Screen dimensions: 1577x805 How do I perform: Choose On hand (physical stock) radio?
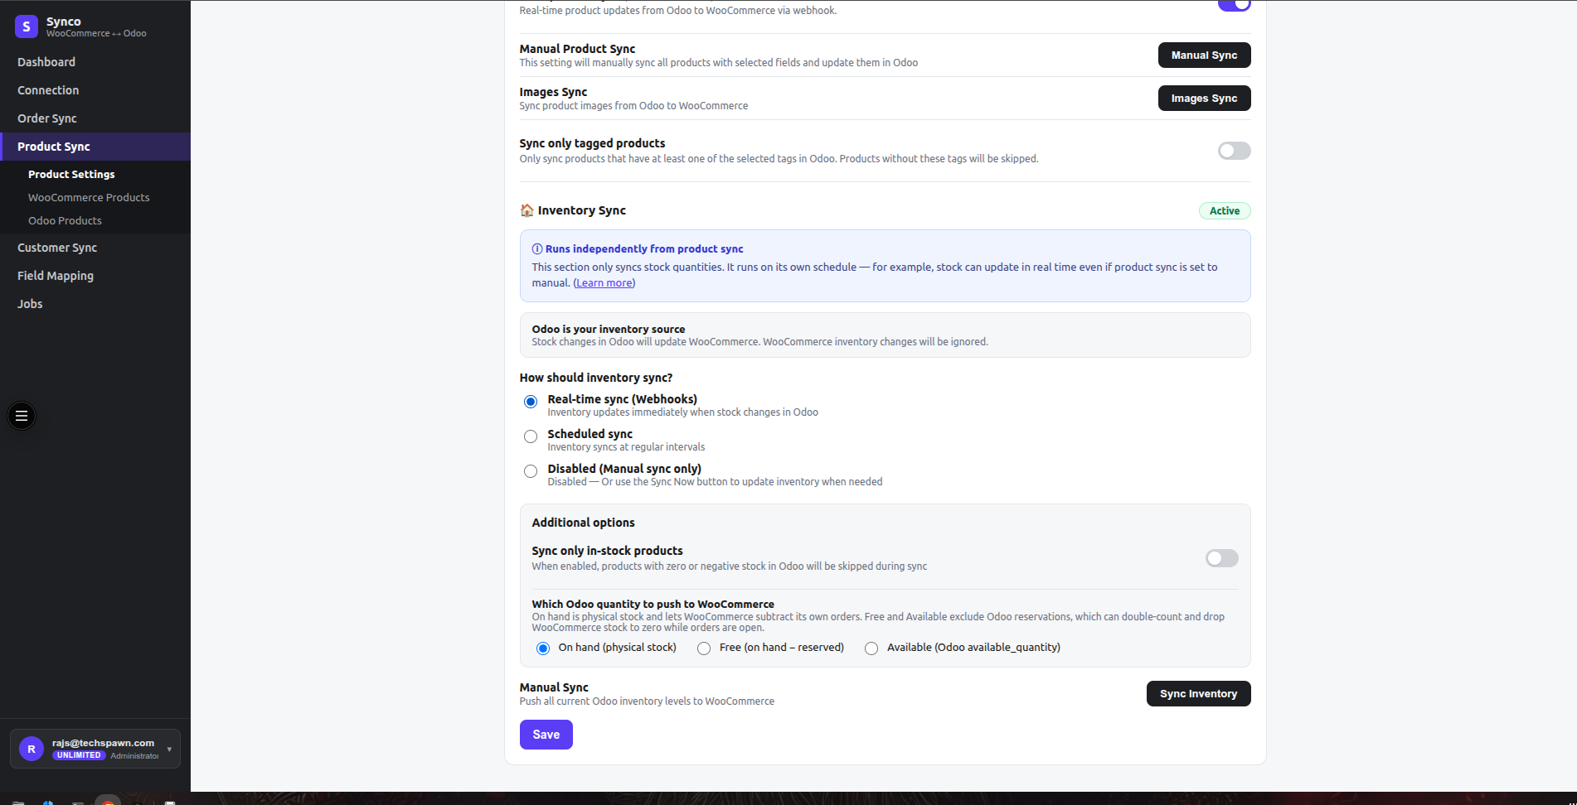point(543,648)
